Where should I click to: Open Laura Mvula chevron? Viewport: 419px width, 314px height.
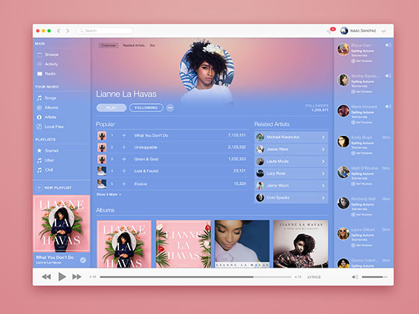(x=323, y=161)
